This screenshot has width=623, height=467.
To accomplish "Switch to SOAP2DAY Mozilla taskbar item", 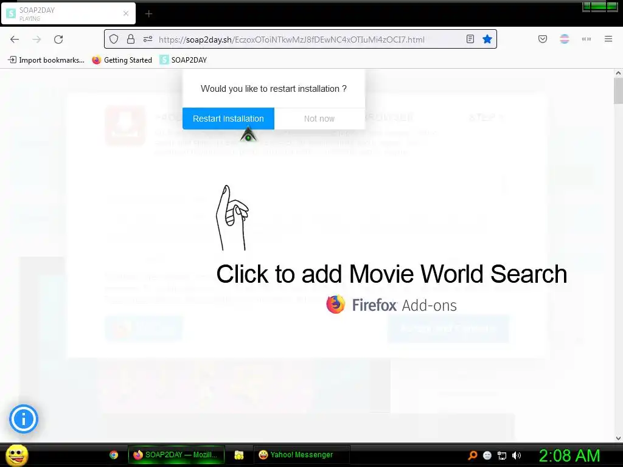I will (176, 455).
